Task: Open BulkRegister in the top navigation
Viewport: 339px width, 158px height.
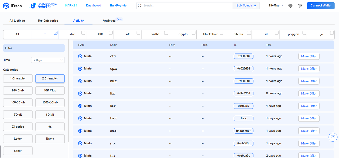Action: coord(119,6)
